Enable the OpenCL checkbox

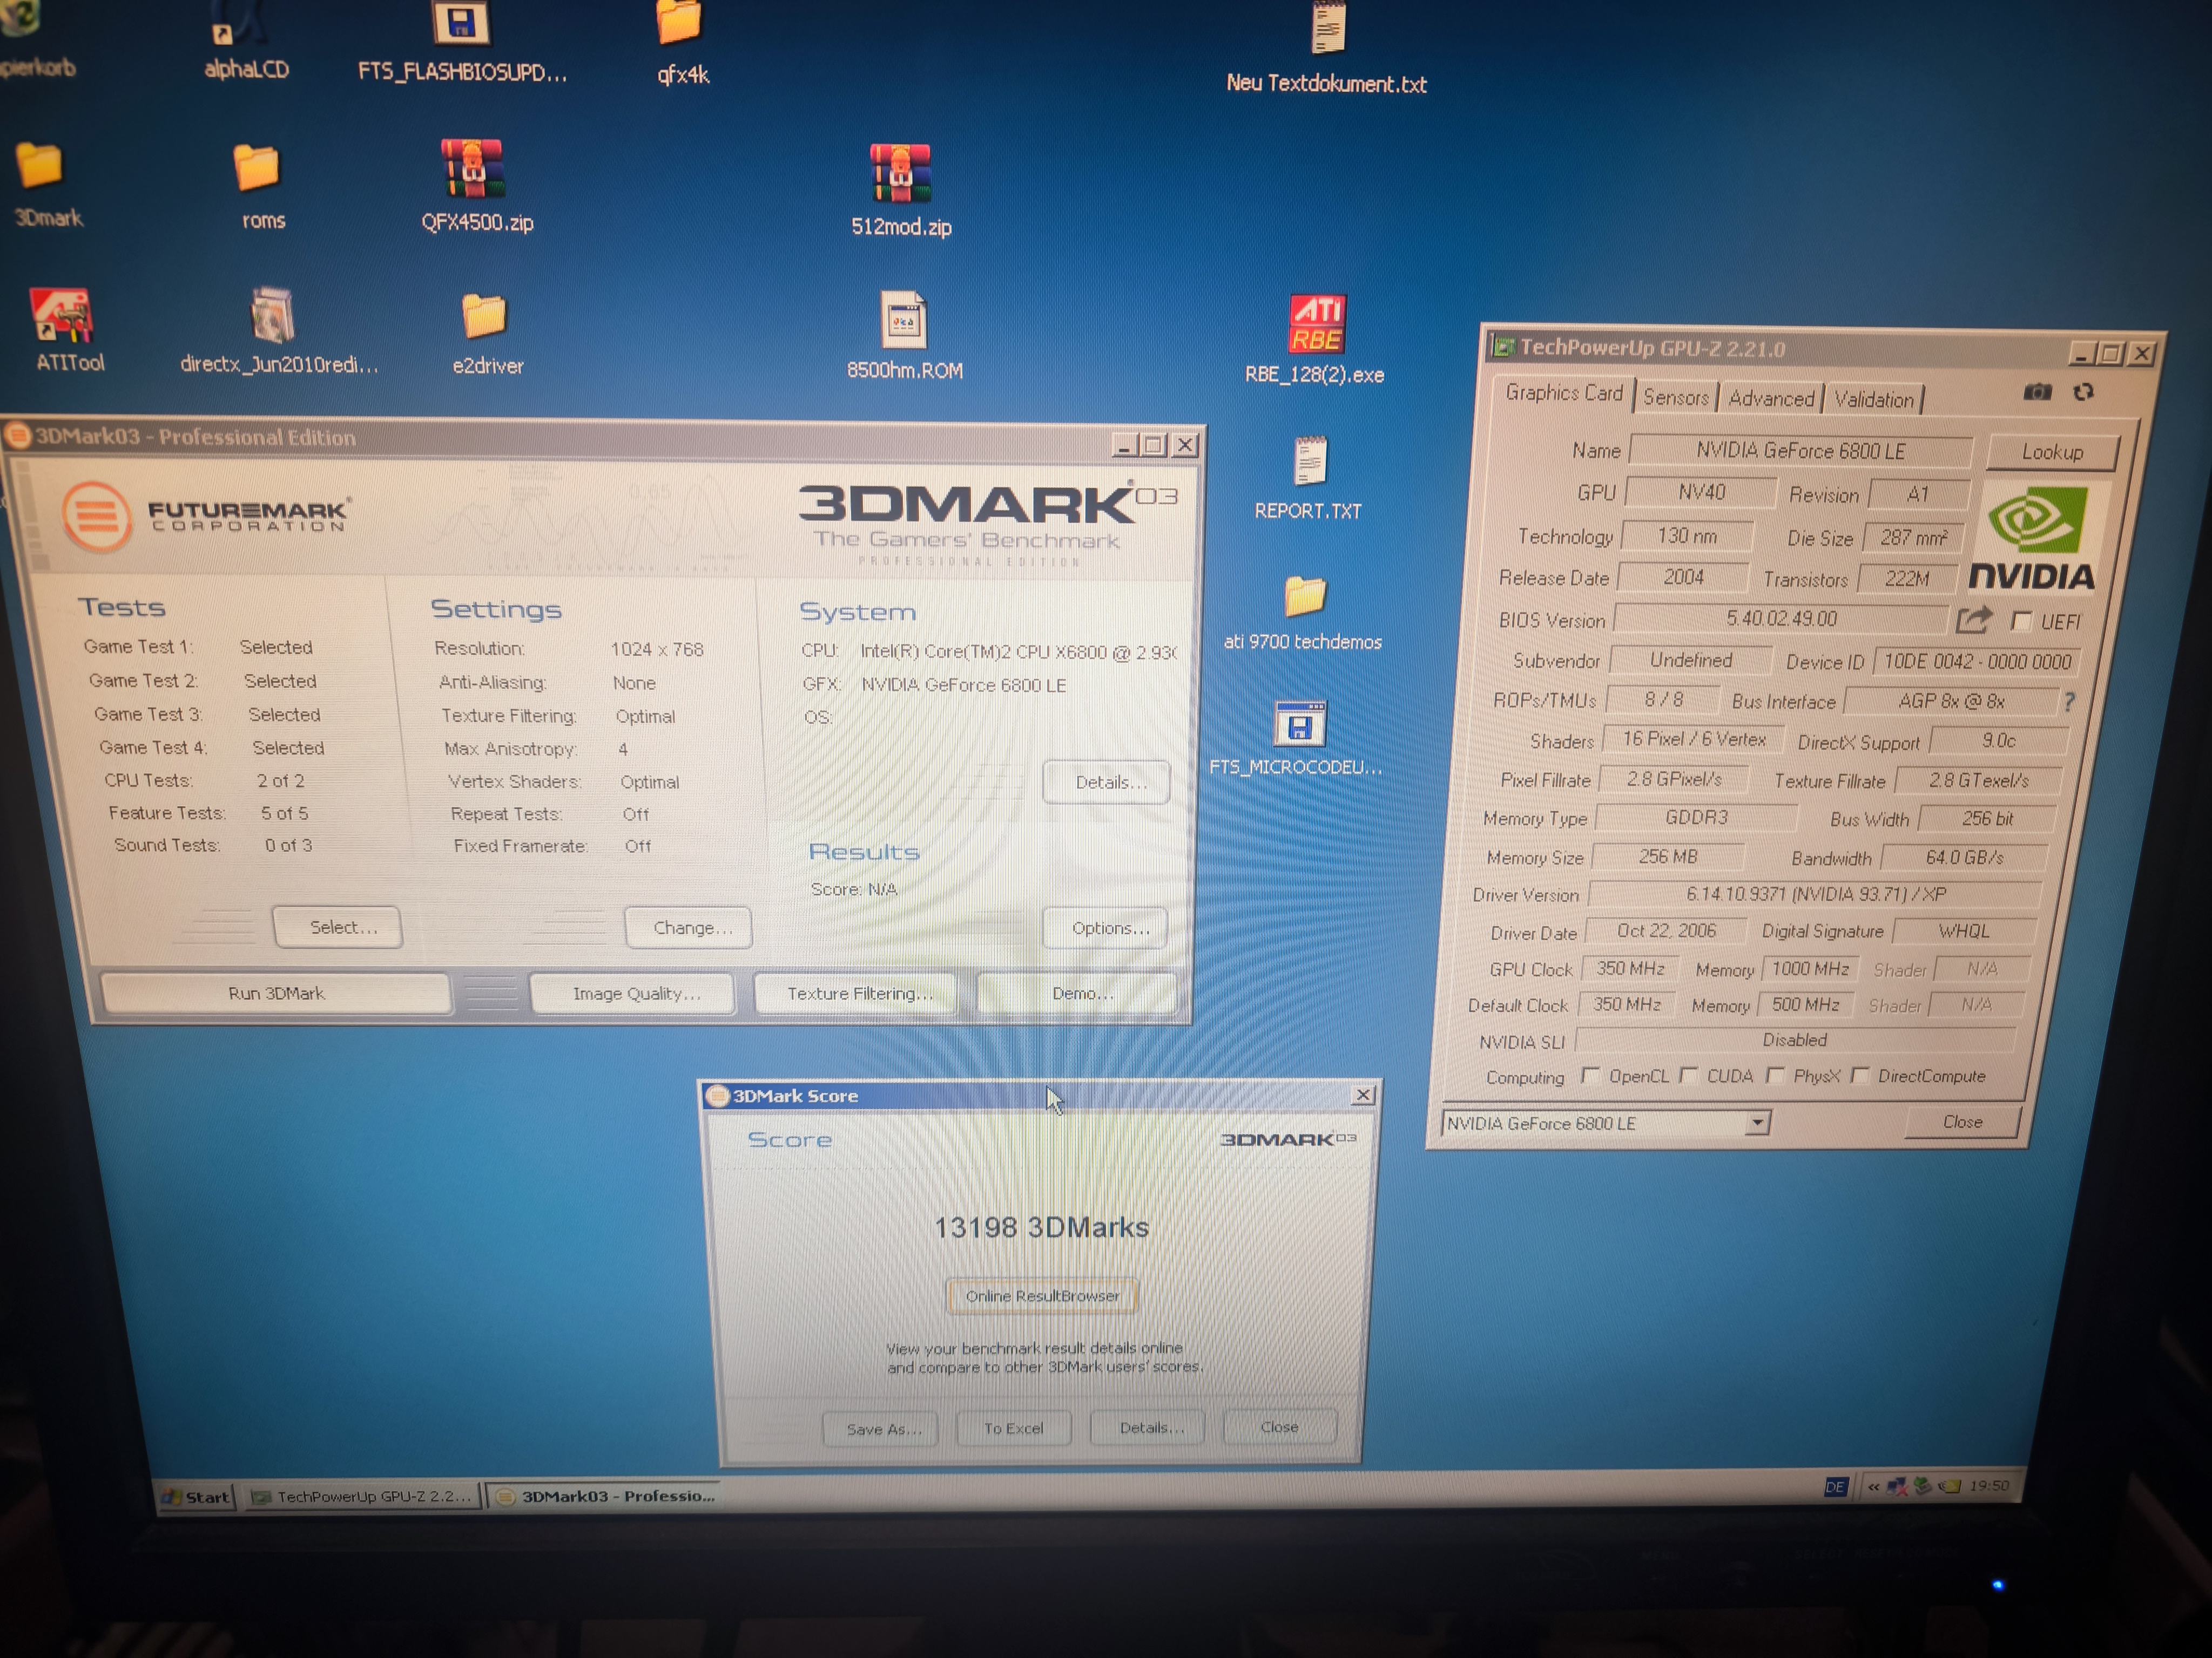[1590, 1075]
